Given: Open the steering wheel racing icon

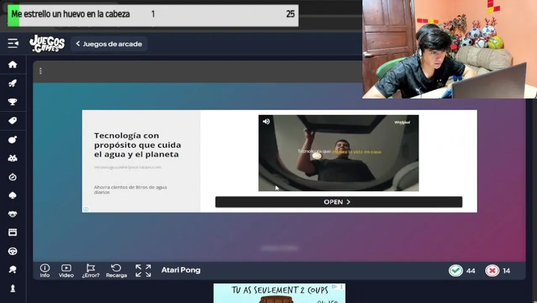Looking at the screenshot, I should pos(13,251).
